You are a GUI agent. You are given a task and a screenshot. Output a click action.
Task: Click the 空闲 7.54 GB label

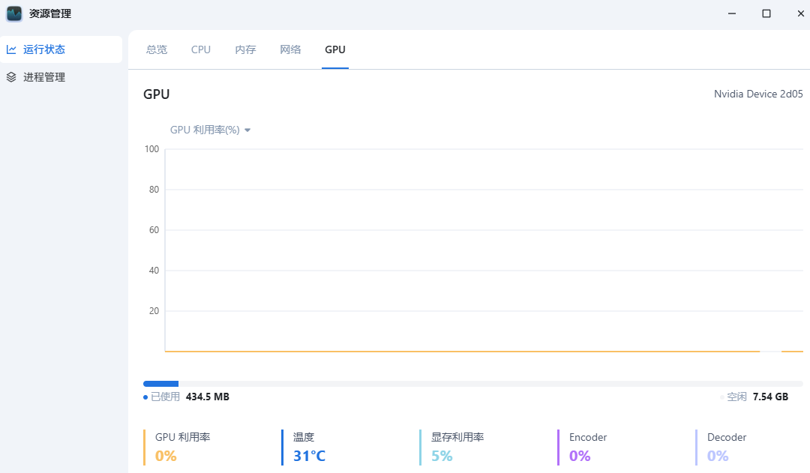pos(754,397)
